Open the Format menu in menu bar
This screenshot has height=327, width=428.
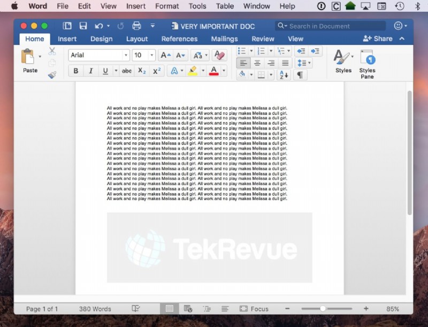tap(167, 6)
